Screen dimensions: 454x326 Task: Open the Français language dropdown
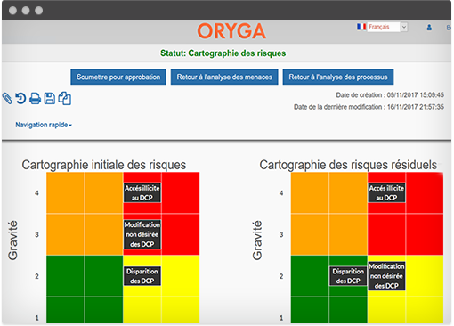[x=387, y=27]
